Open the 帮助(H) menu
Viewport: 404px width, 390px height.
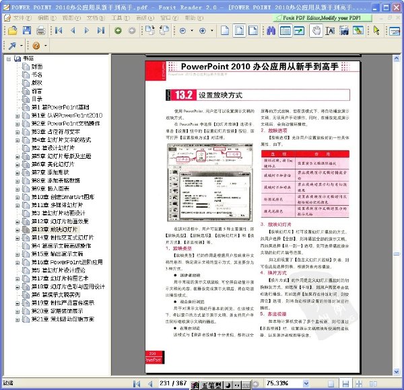tap(195, 17)
